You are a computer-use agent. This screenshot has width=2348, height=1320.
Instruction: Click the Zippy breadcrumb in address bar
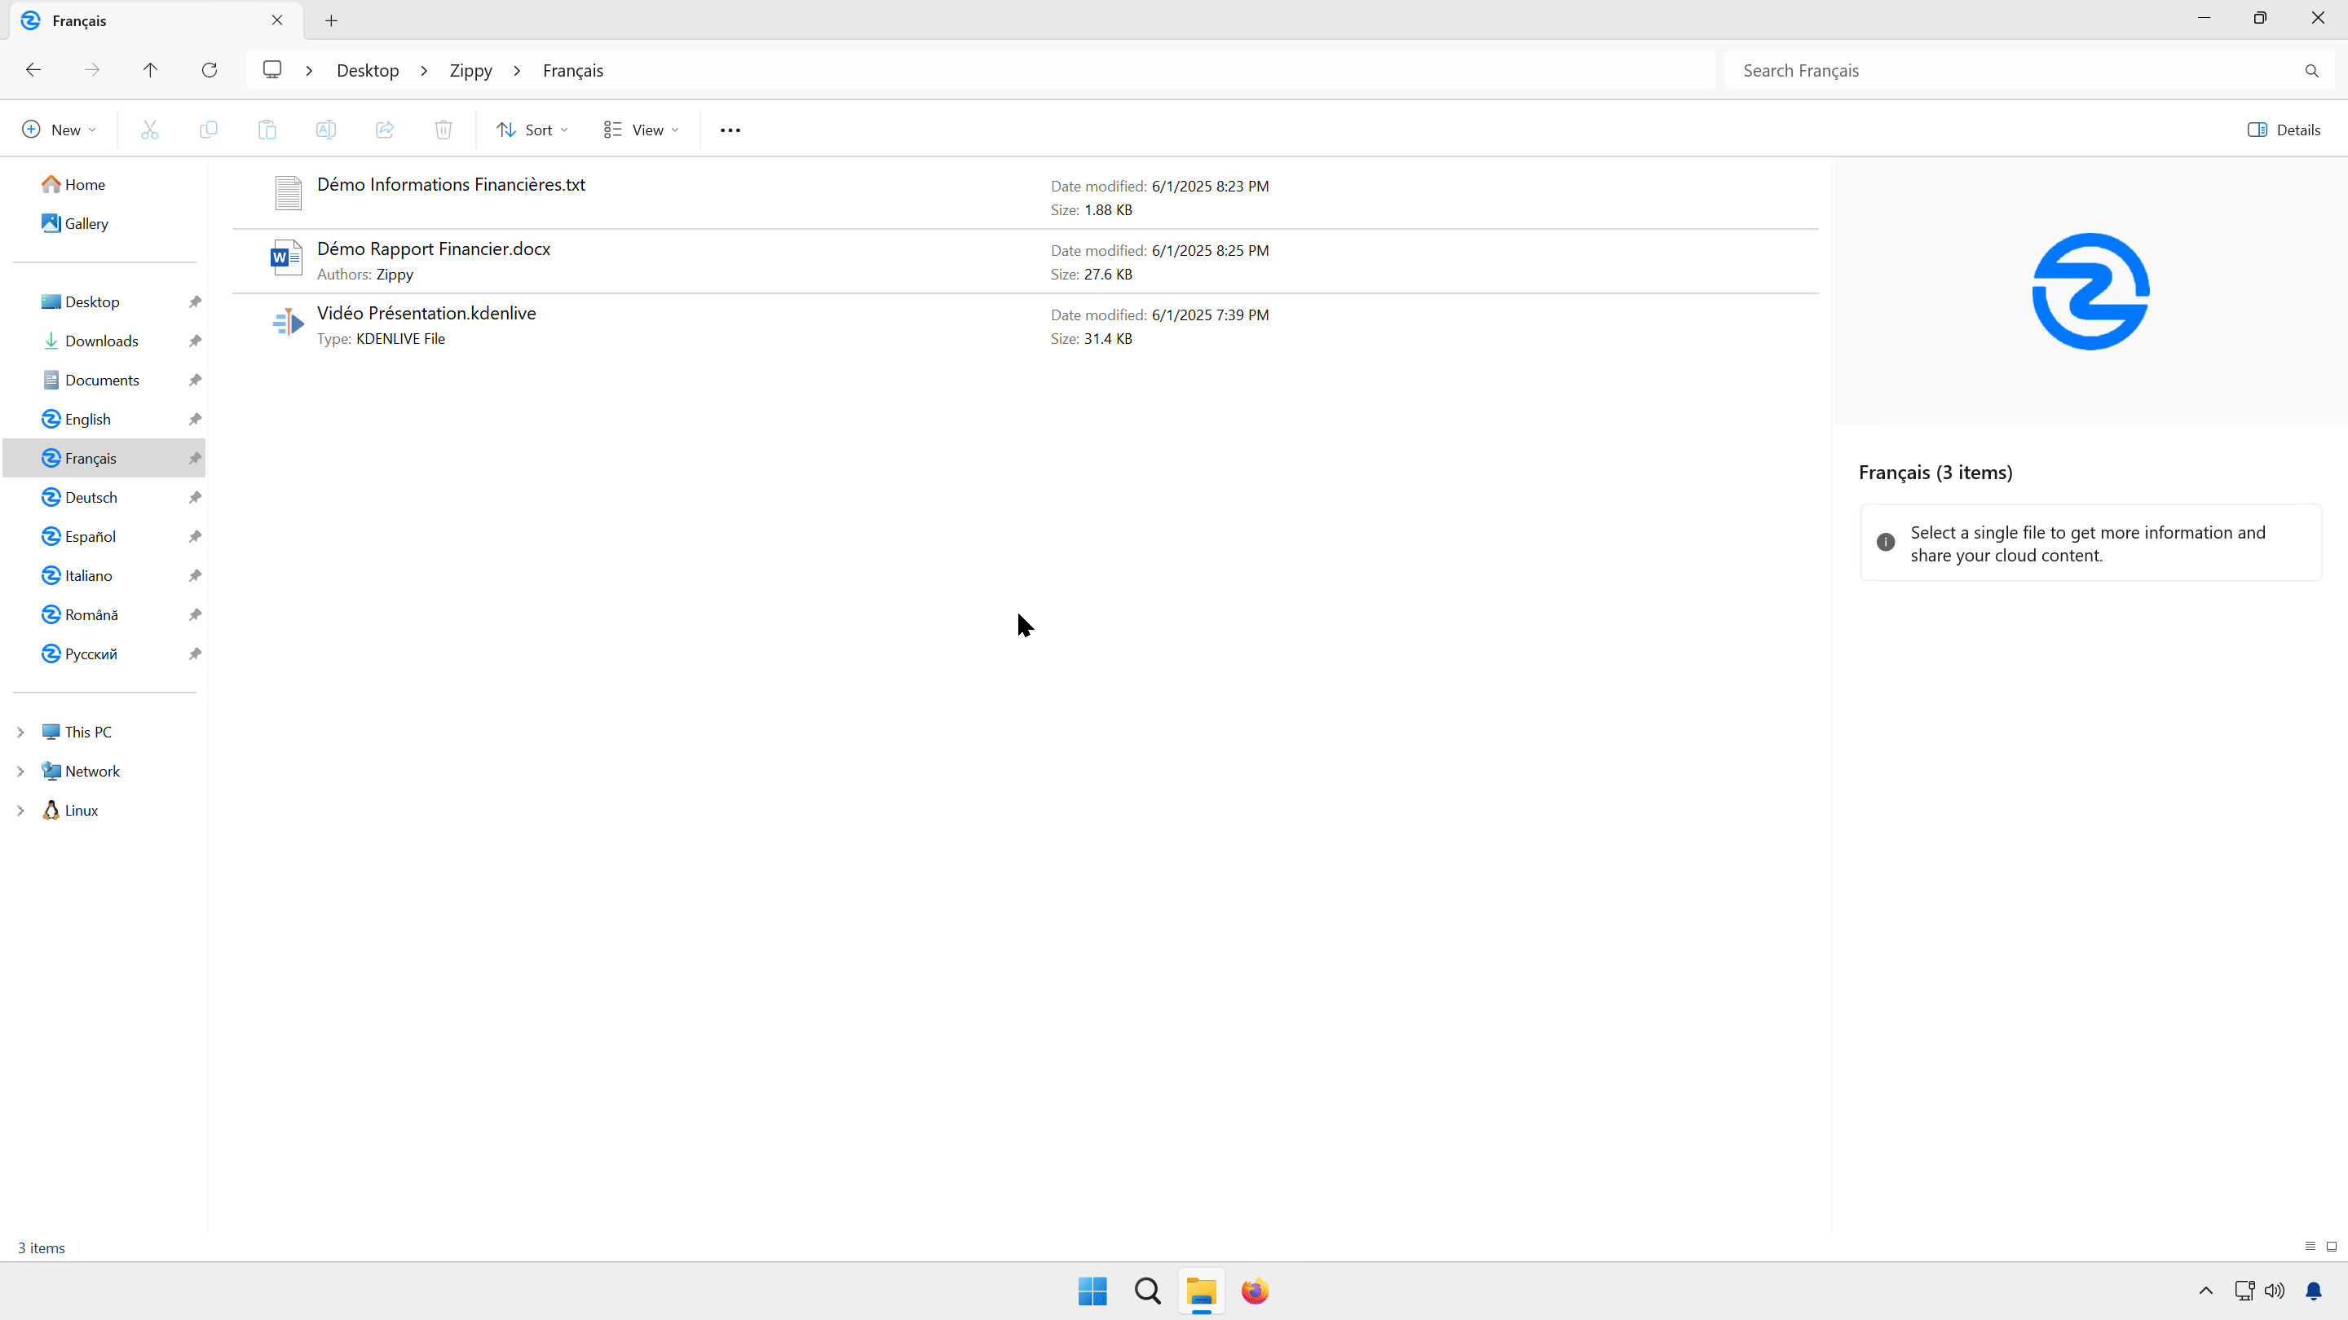pyautogui.click(x=470, y=70)
